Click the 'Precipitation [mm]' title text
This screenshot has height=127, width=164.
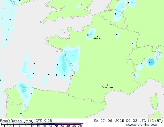(x=17, y=121)
